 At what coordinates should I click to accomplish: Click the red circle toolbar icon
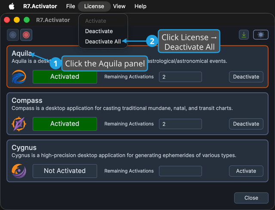[26, 35]
